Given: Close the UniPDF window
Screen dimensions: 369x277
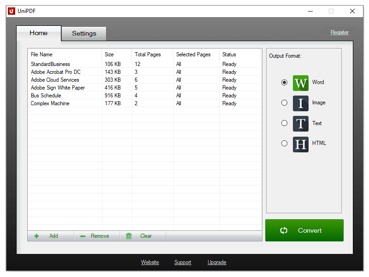Looking at the screenshot, I should pos(352,11).
